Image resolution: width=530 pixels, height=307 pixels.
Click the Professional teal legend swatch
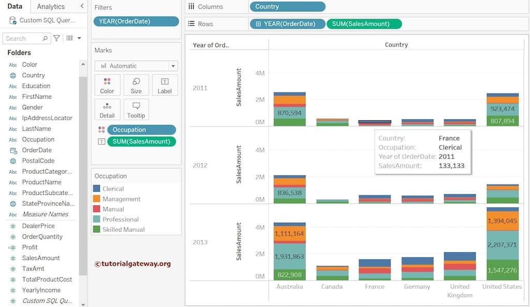[x=97, y=219]
